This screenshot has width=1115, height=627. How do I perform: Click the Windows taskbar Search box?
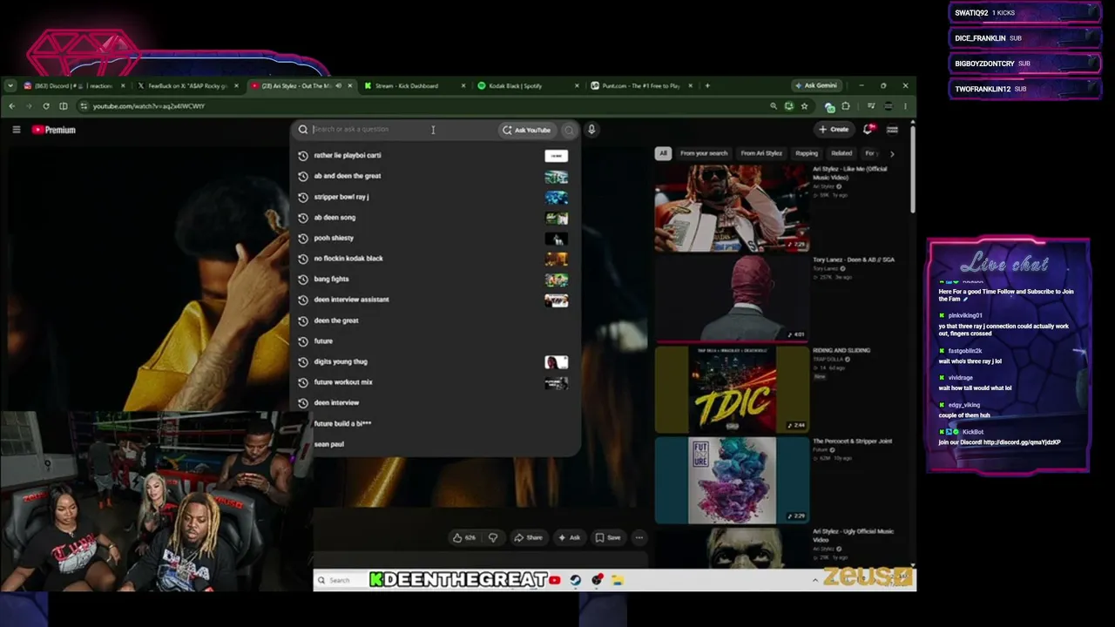tap(339, 580)
